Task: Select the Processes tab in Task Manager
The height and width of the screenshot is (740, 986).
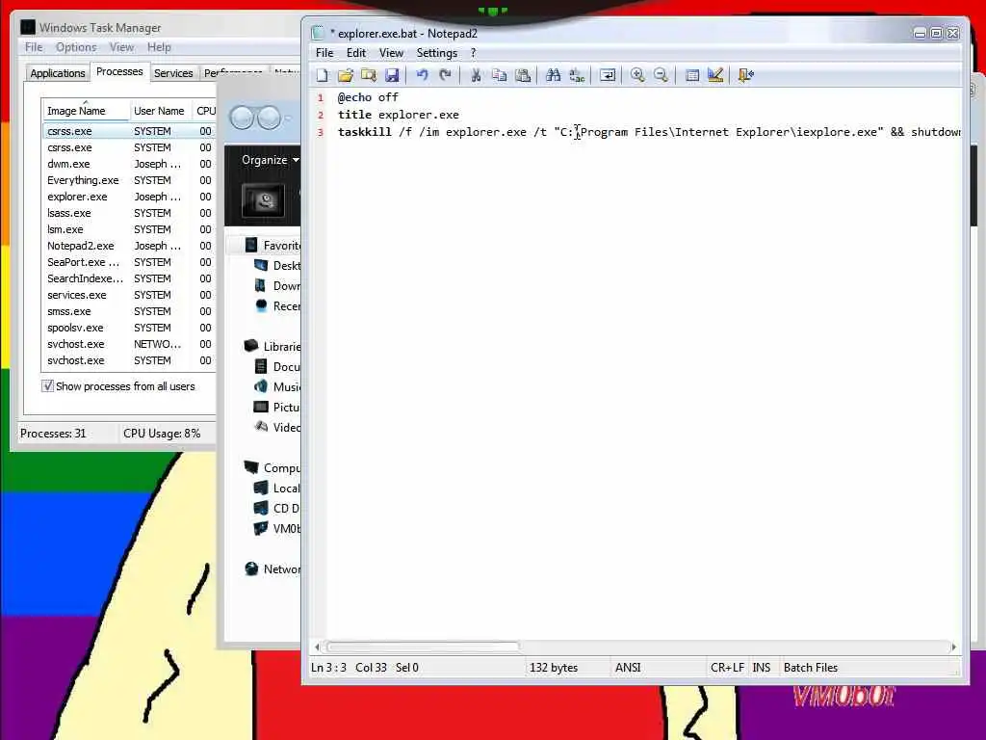Action: pyautogui.click(x=119, y=71)
